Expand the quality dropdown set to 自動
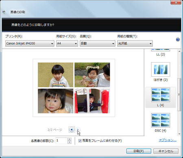 click(x=98, y=43)
